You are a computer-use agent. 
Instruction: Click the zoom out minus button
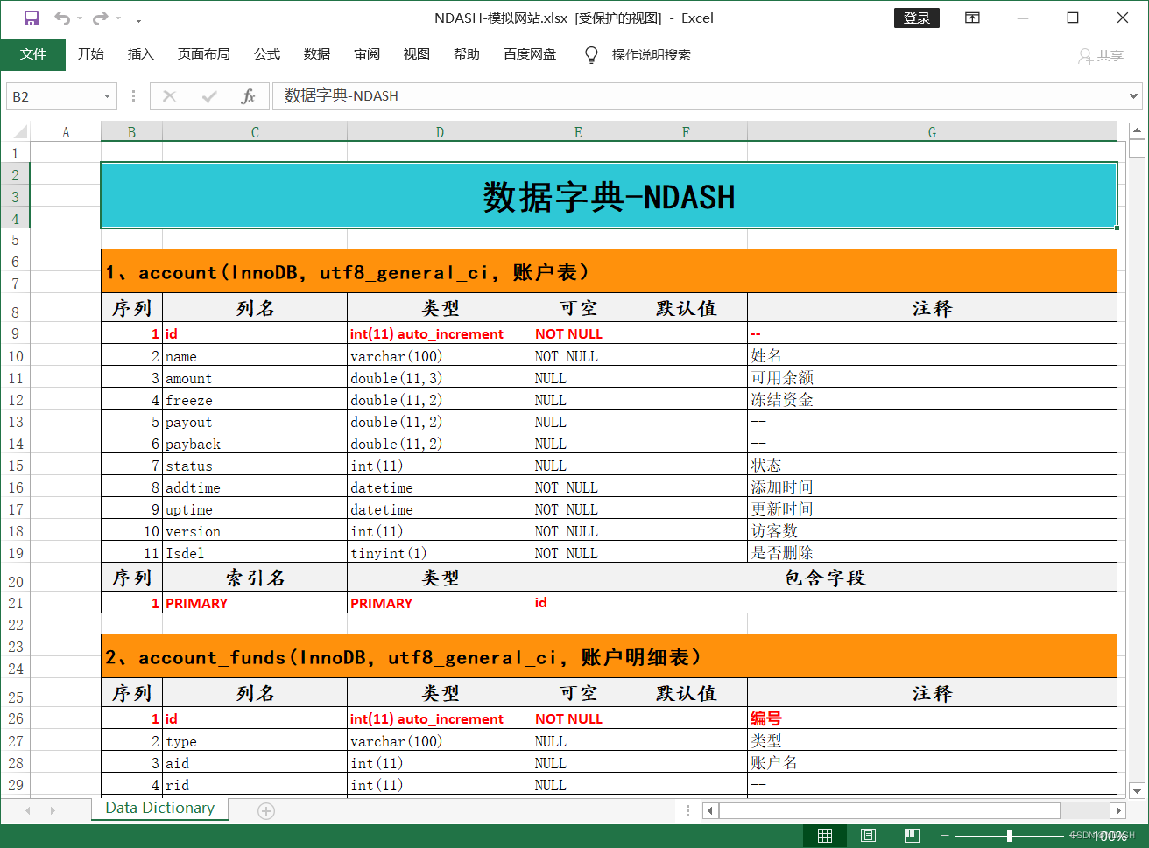[x=945, y=836]
